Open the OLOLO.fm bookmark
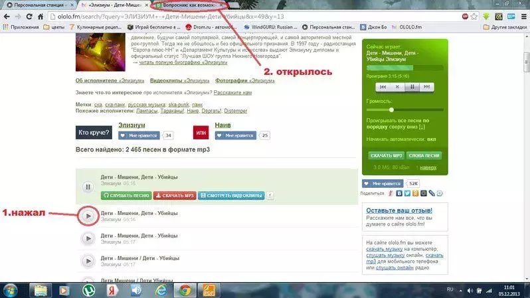Viewport: 530px width, 298px height. pyautogui.click(x=406, y=27)
